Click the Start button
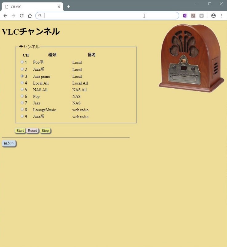 pyautogui.click(x=20, y=131)
